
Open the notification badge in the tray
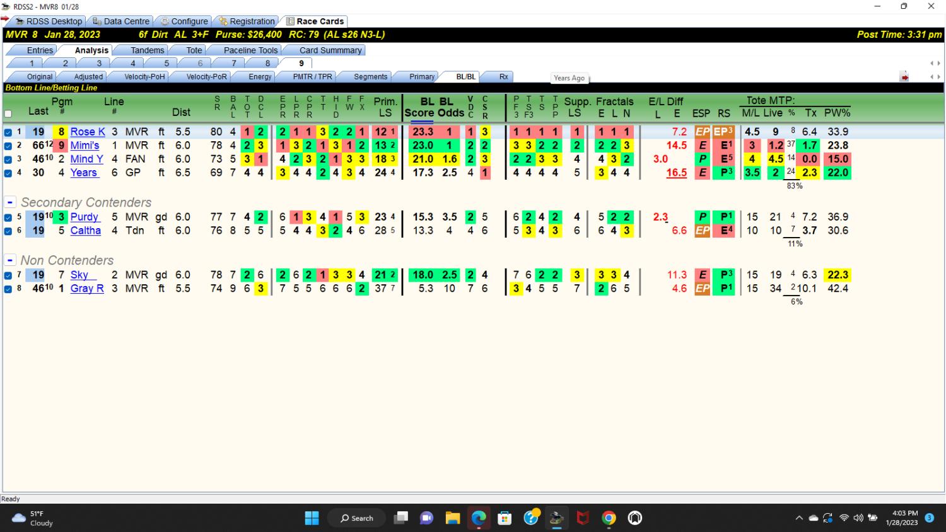[x=929, y=518]
